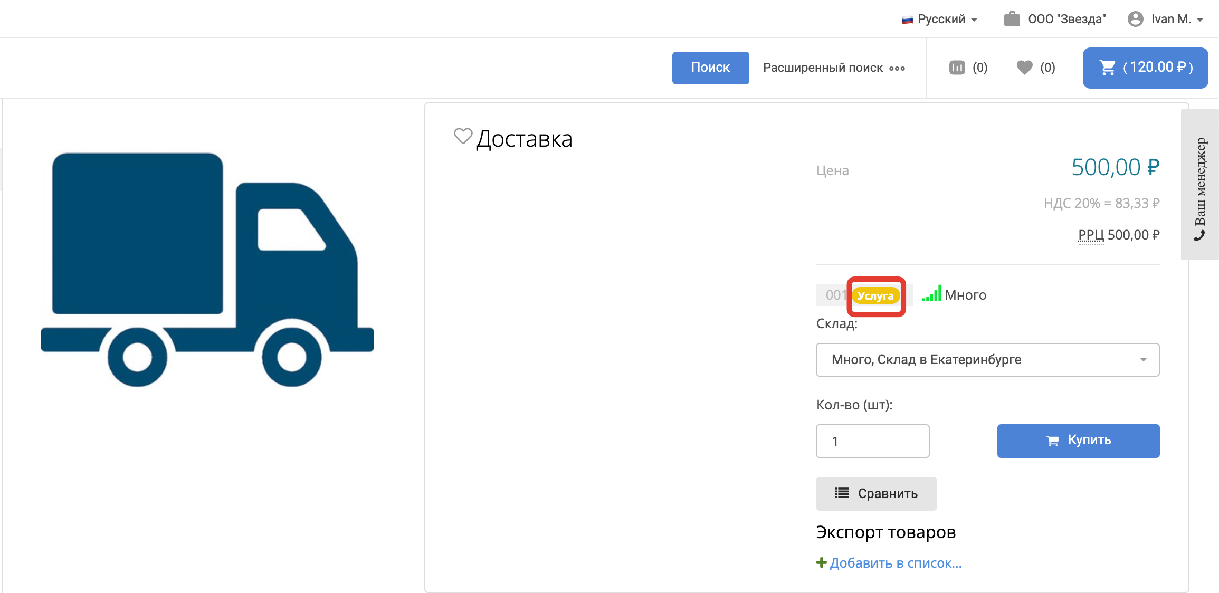The image size is (1219, 593).
Task: Click the yellow Услуга badge
Action: click(x=875, y=296)
